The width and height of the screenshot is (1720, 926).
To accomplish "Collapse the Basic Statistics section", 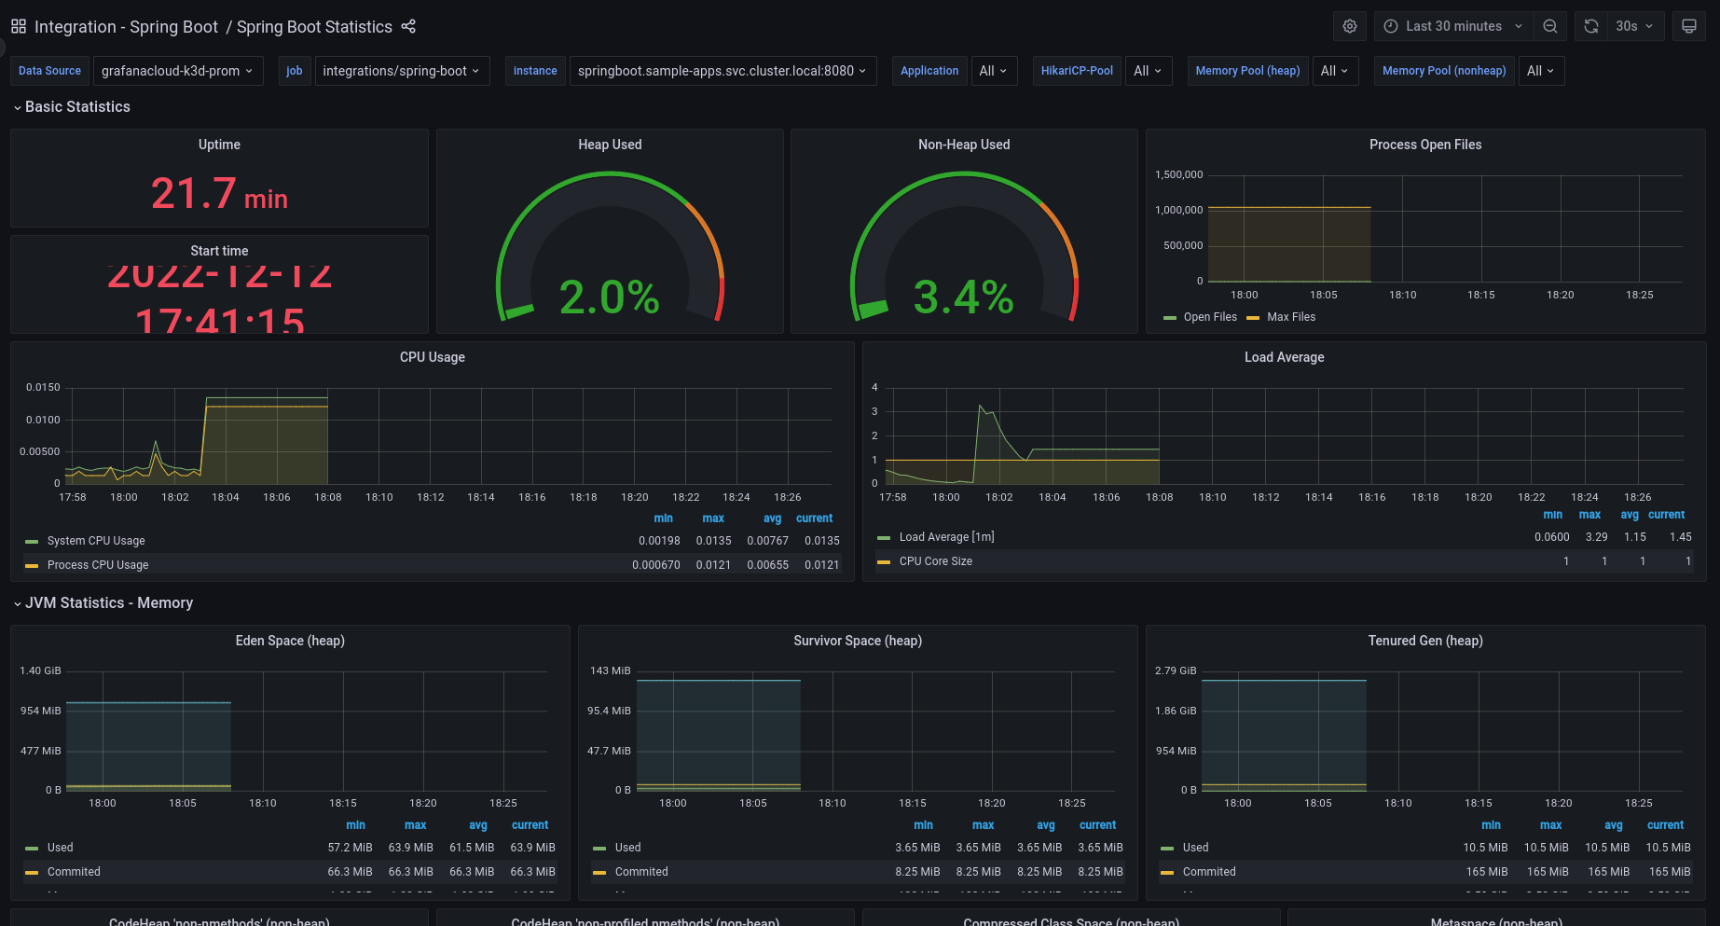I will (x=76, y=106).
